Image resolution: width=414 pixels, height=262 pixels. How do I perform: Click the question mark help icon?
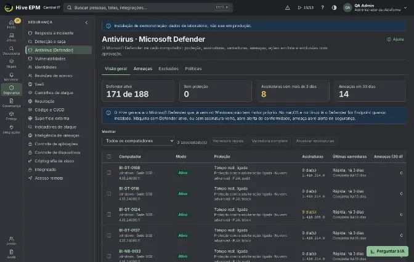[322, 7]
